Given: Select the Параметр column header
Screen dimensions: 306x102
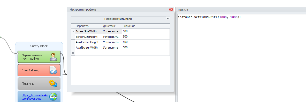Looking at the screenshot, I should (89, 26).
